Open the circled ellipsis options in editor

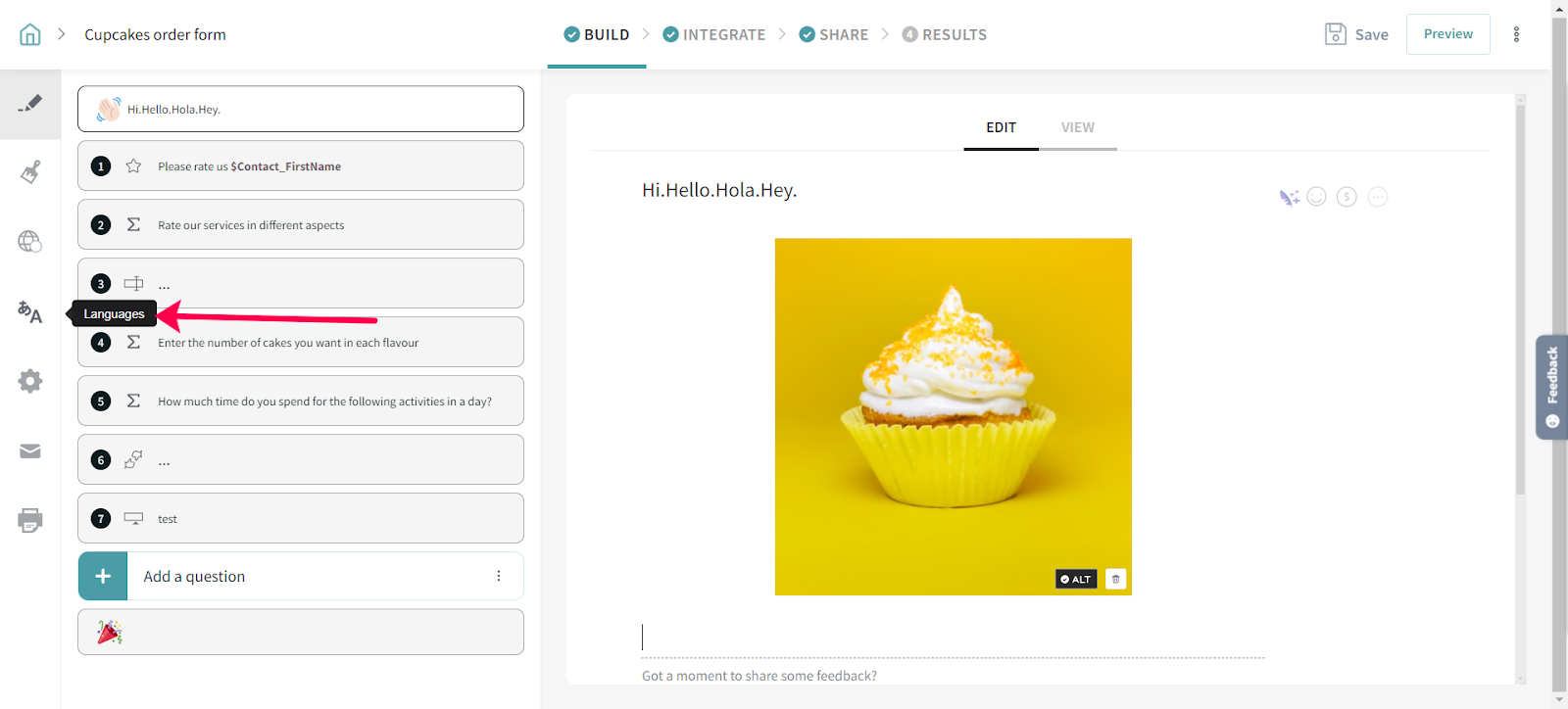[x=1378, y=197]
